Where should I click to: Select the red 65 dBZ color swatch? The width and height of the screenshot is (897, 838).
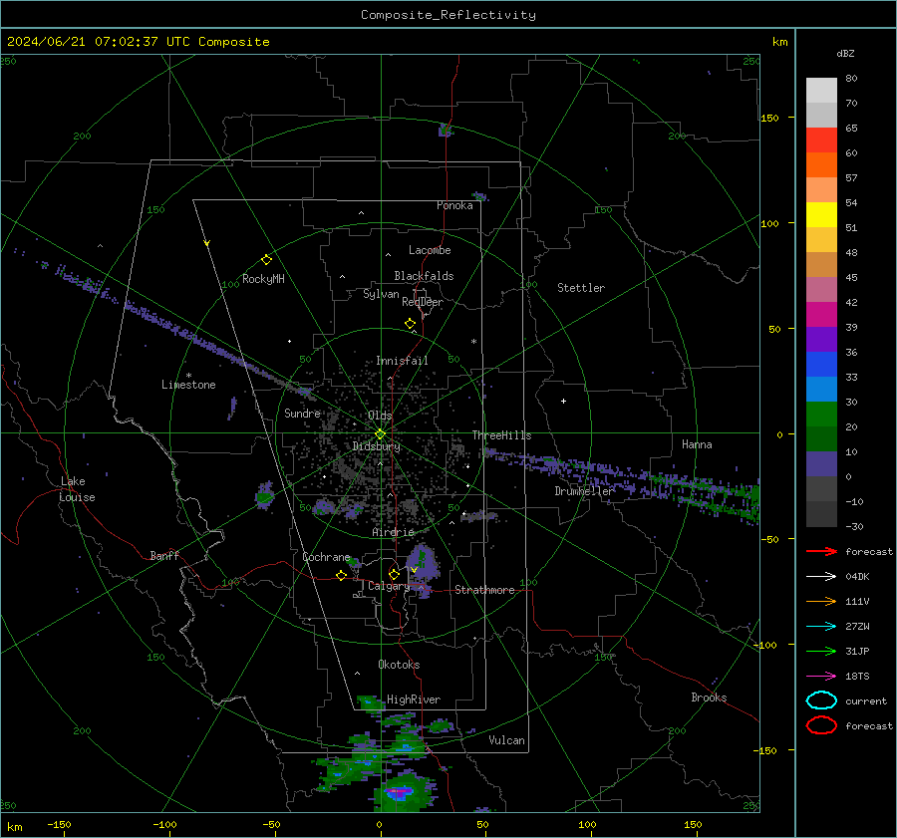pyautogui.click(x=821, y=140)
